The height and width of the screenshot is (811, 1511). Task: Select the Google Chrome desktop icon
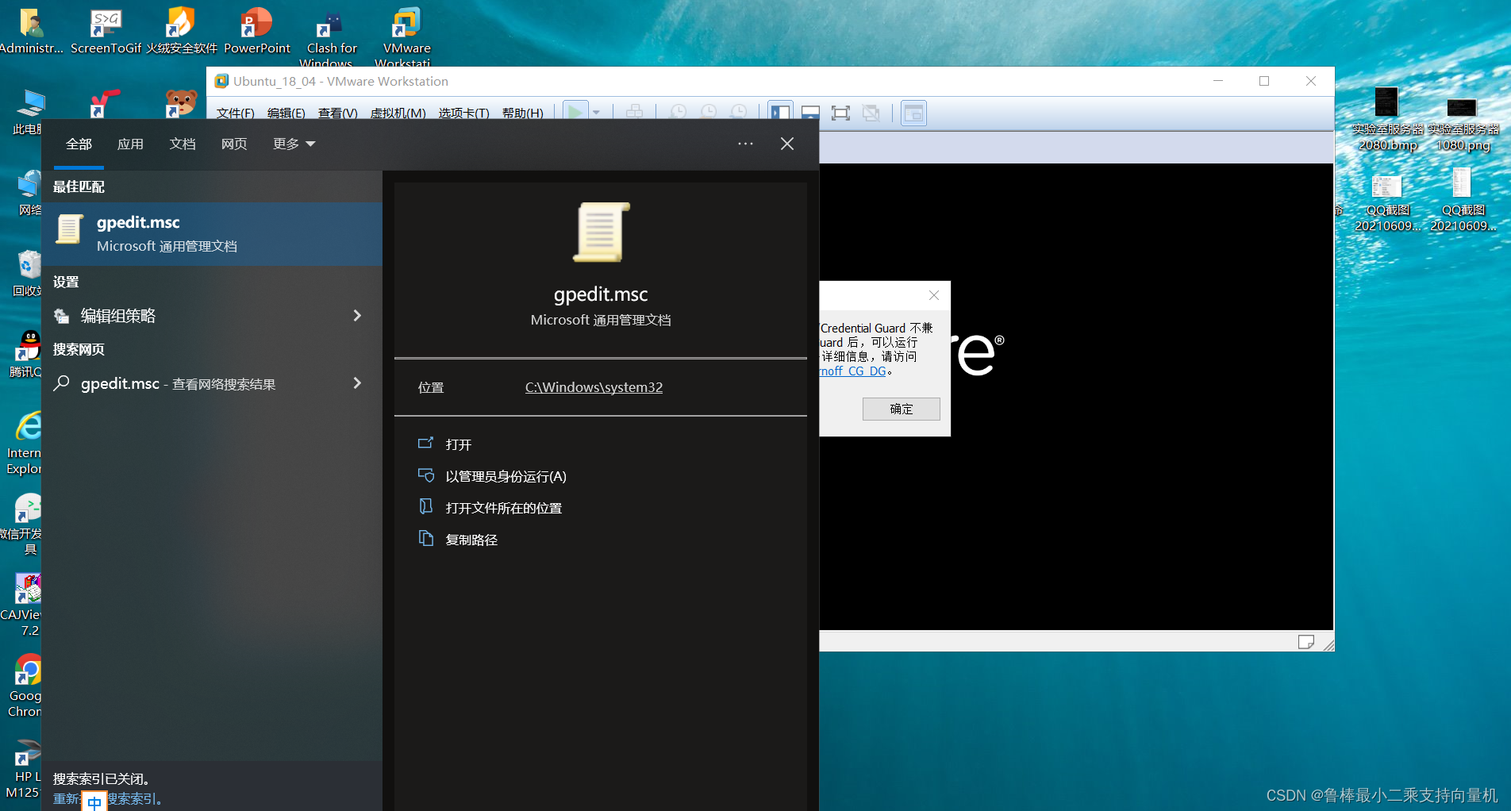[x=25, y=686]
